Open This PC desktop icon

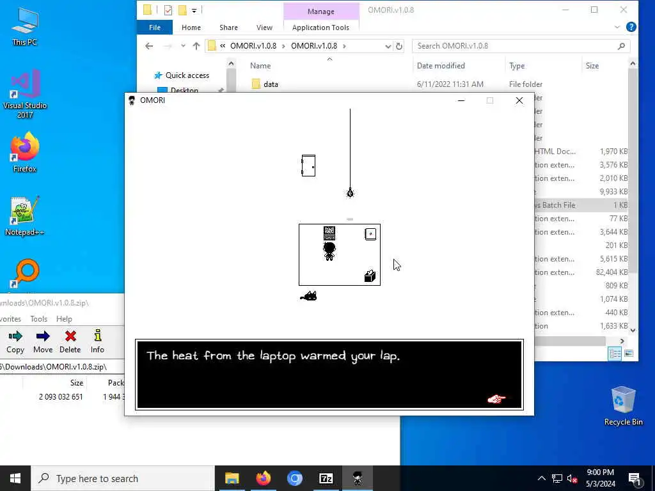[25, 26]
